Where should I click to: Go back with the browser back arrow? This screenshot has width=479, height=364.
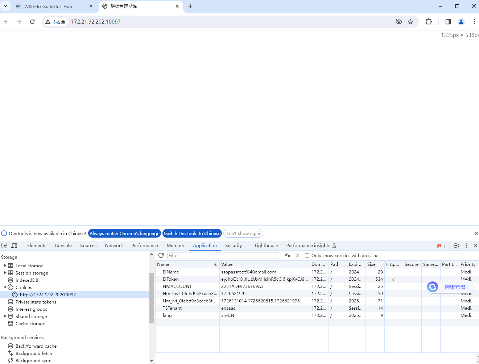click(6, 22)
